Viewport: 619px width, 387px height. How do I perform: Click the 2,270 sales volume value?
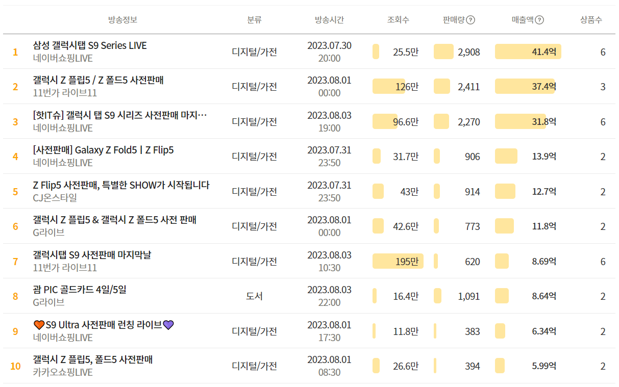(x=469, y=121)
